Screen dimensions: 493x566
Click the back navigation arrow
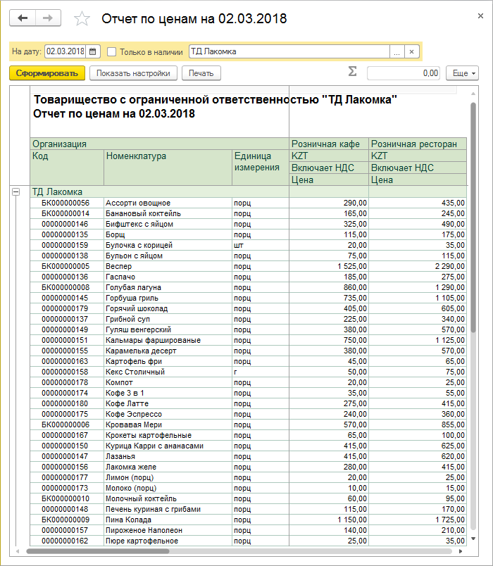23,18
